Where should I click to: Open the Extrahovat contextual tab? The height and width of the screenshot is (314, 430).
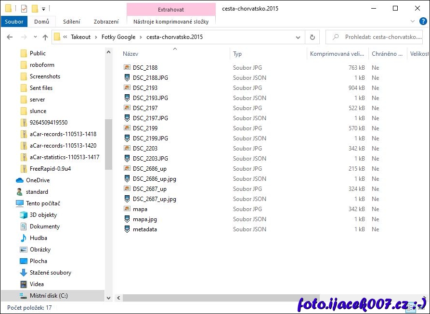pyautogui.click(x=170, y=10)
